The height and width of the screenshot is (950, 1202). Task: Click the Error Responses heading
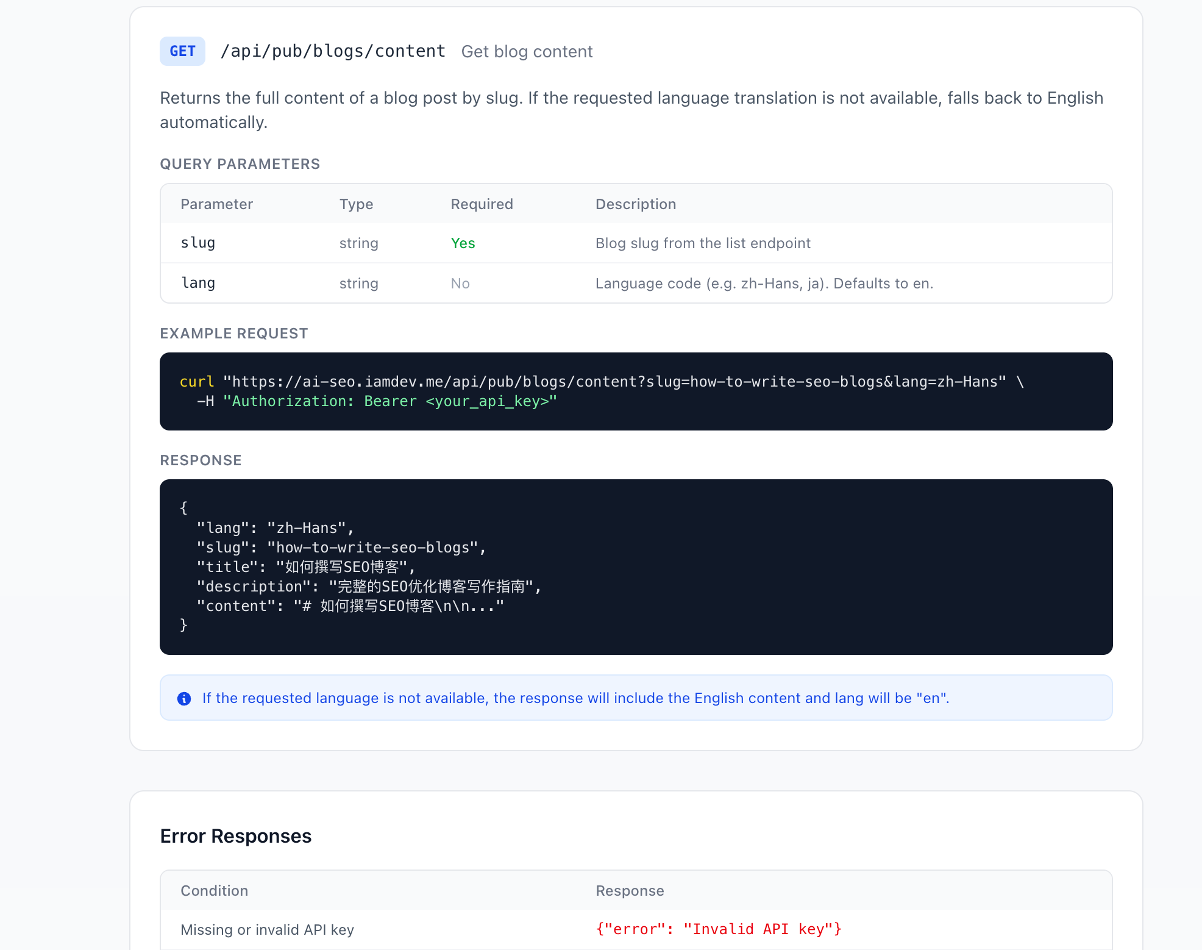[235, 836]
